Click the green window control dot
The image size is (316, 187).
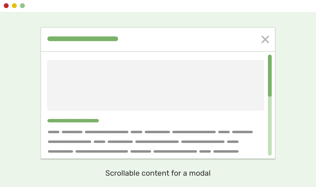pos(22,6)
